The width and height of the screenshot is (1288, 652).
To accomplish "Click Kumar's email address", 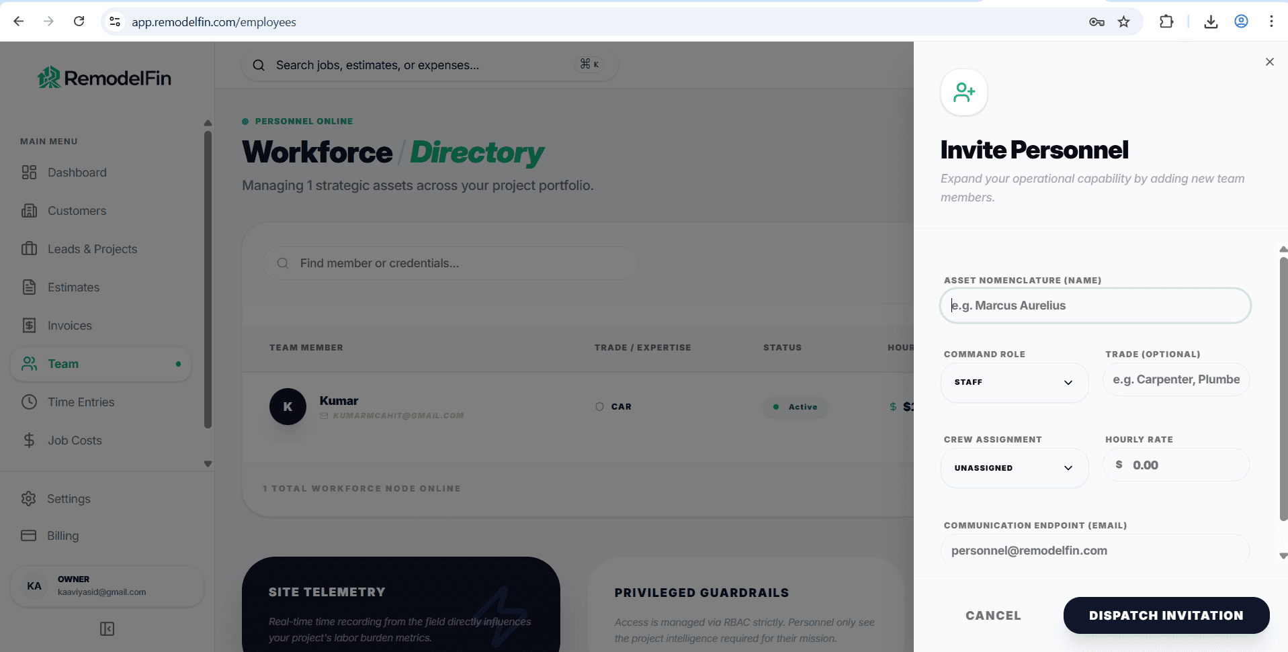I will 398,416.
